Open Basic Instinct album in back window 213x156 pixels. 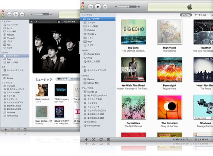(x=42, y=90)
